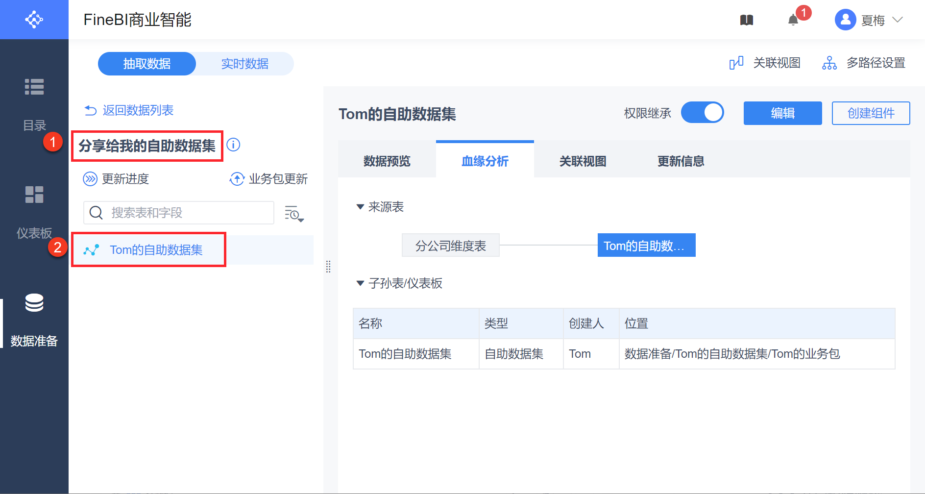The height and width of the screenshot is (494, 925).
Task: Click the highlighted Tom的自助数... lineage node
Action: 647,245
